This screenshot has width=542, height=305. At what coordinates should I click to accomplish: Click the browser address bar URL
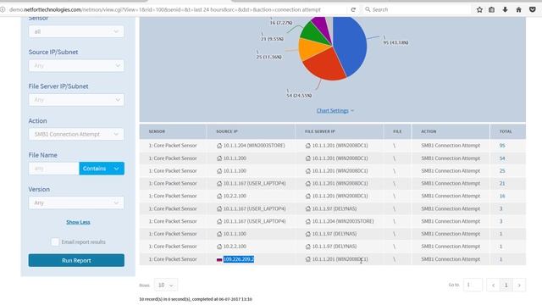(x=165, y=9)
